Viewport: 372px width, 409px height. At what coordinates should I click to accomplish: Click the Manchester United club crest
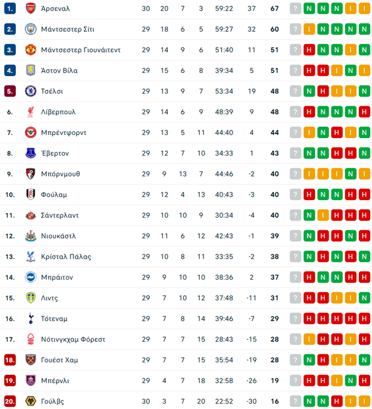coord(30,50)
